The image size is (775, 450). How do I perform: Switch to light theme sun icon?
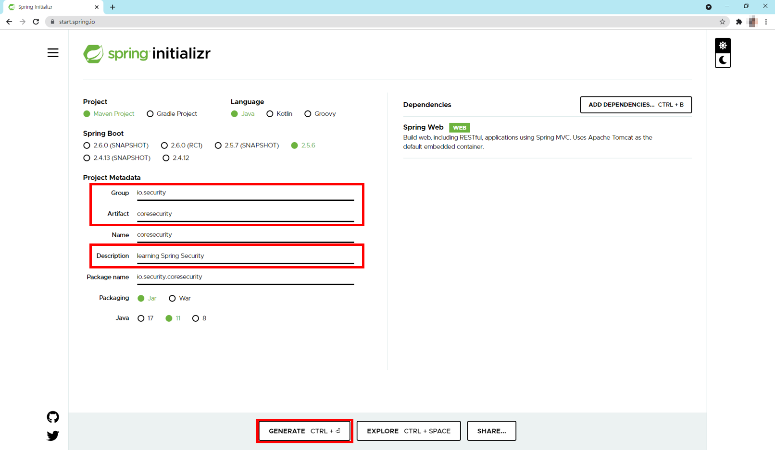723,46
